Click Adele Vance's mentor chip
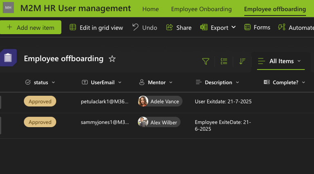314x174 pixels. 160,101
